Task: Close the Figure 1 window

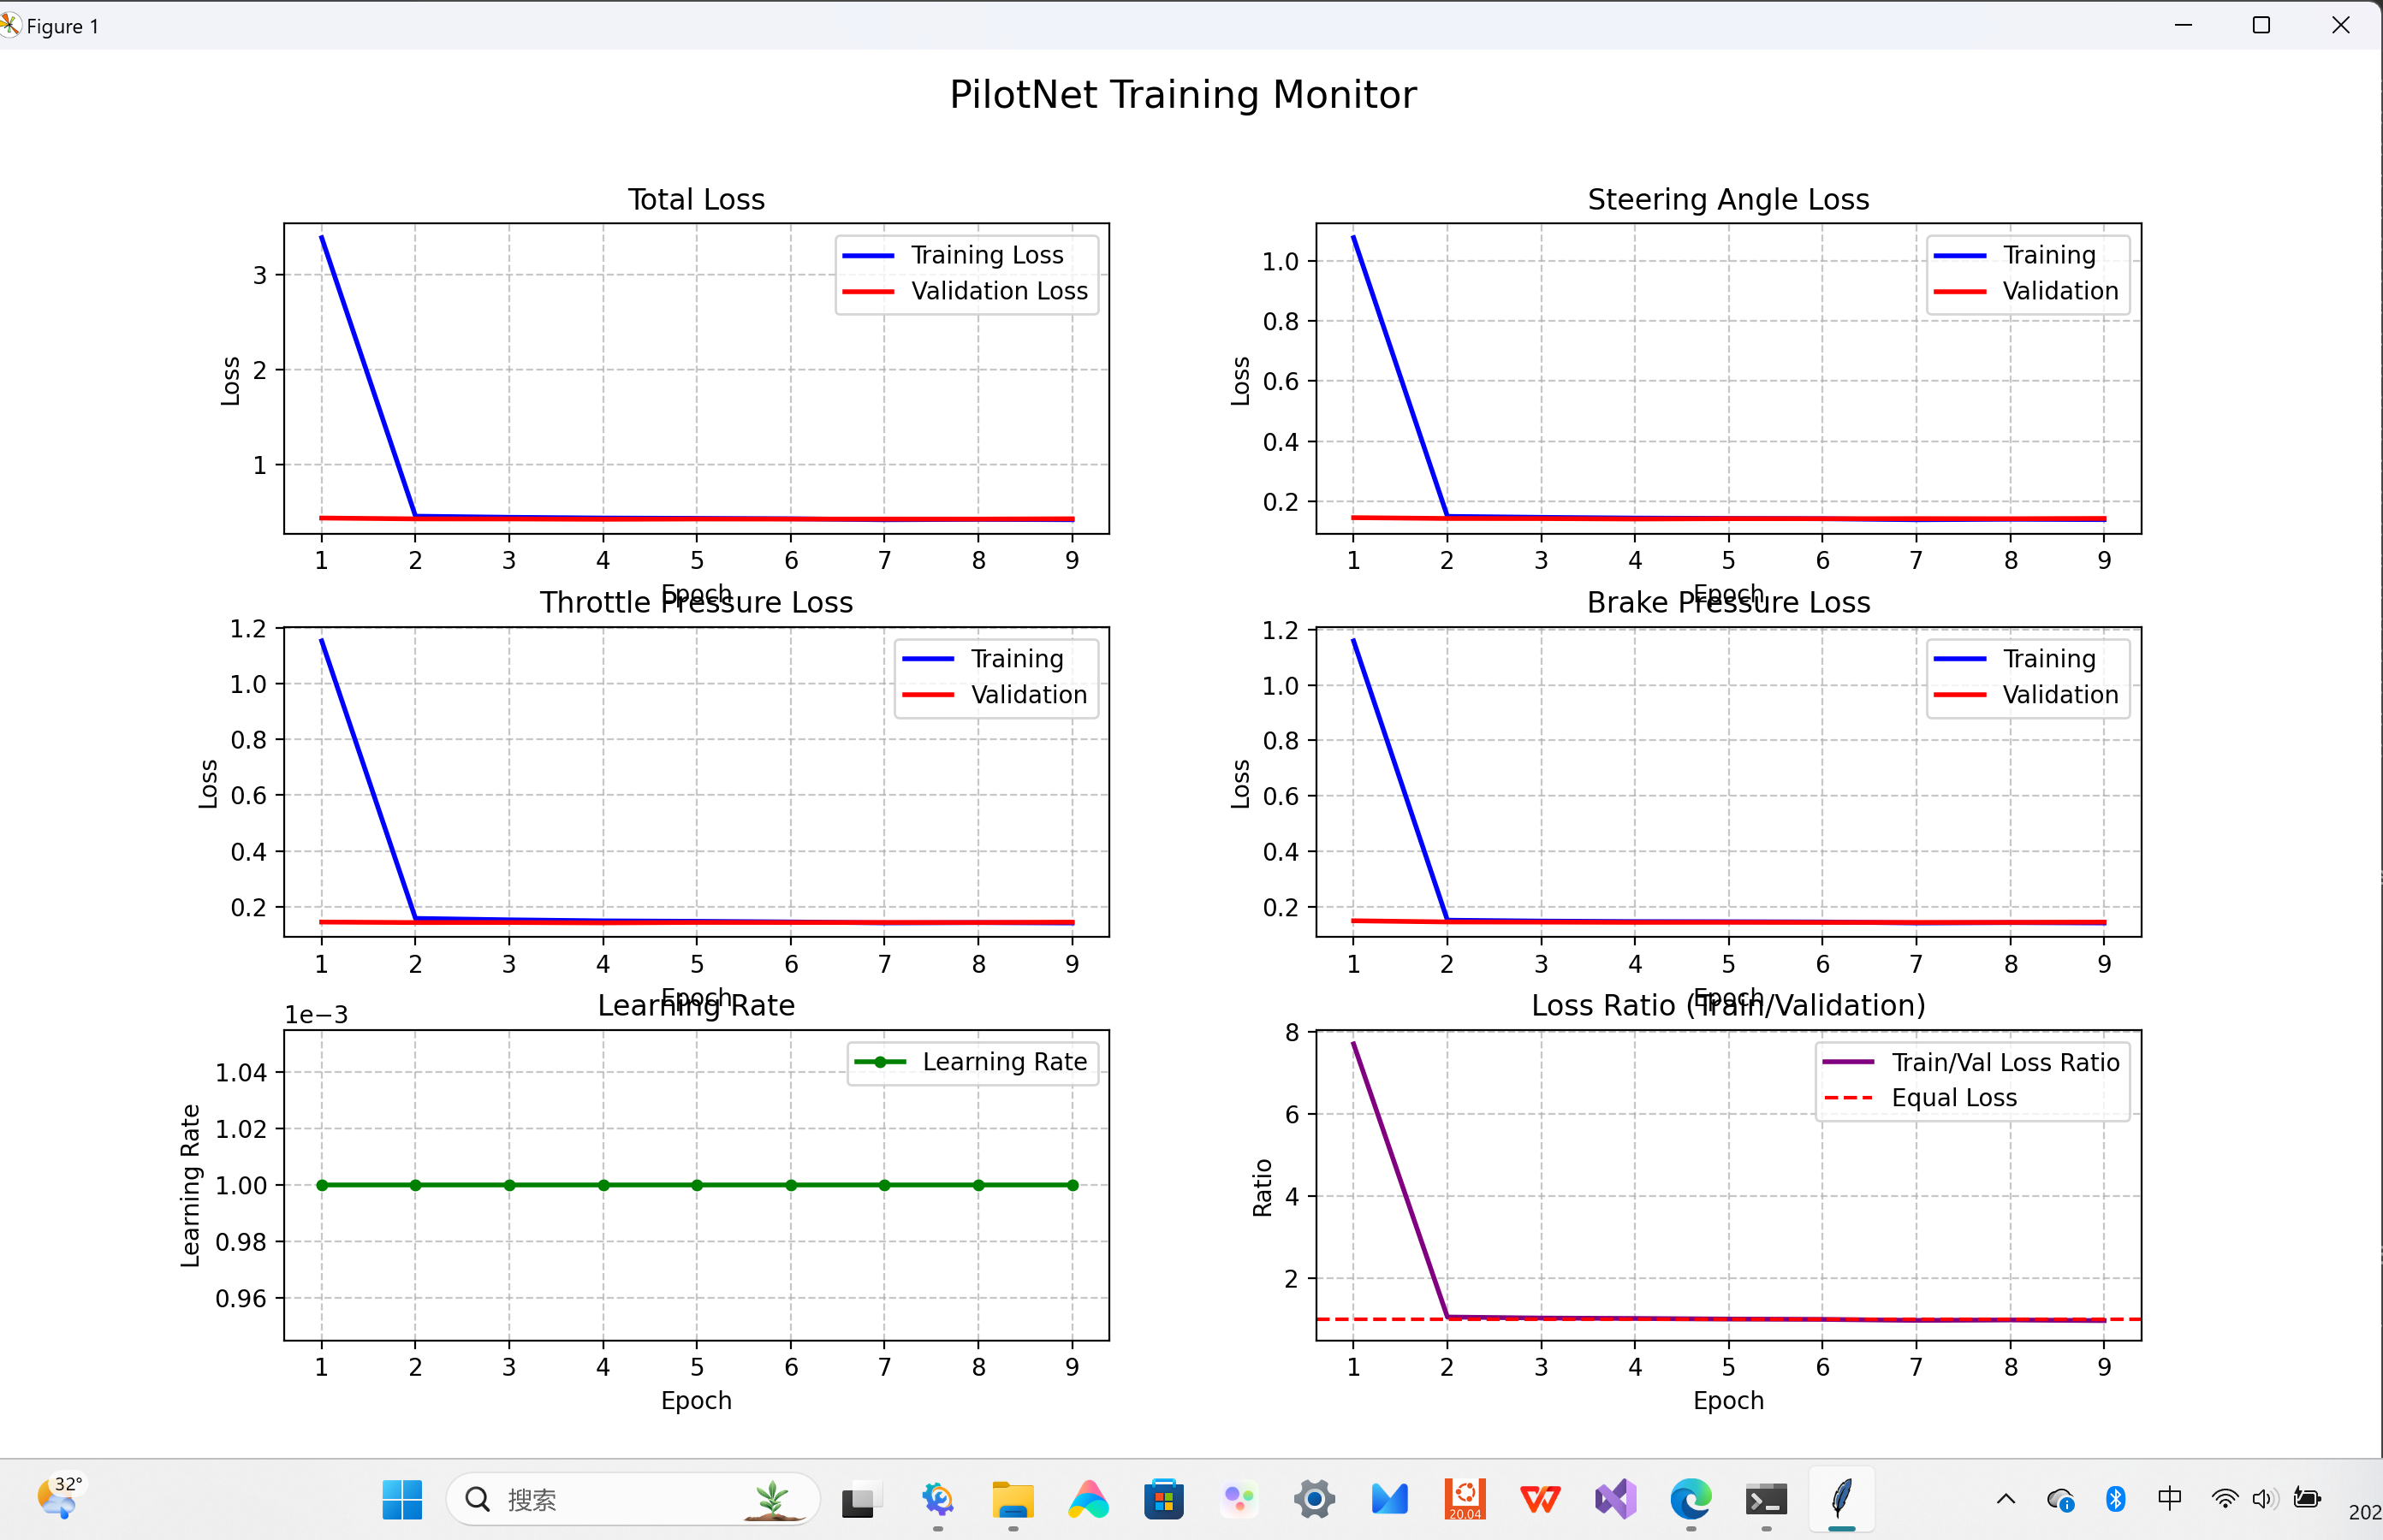Action: point(2340,25)
